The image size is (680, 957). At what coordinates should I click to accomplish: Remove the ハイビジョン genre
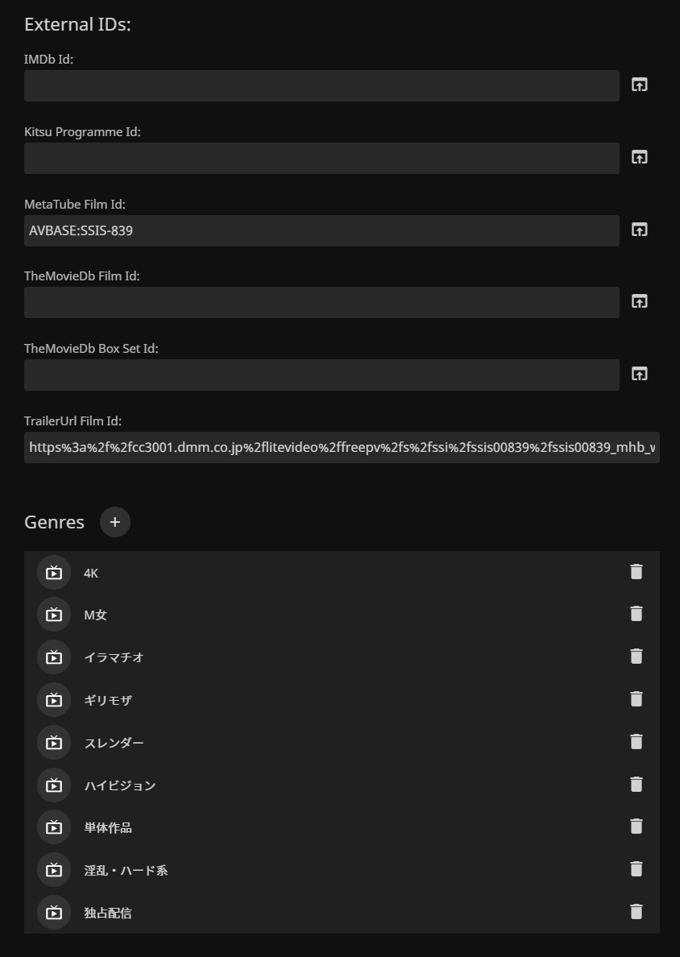(636, 785)
